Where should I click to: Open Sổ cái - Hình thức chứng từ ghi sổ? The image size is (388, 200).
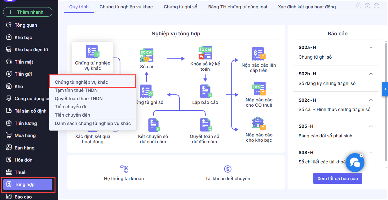[334, 109]
